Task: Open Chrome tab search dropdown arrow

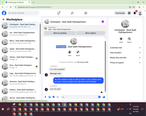Action: (2, 2)
